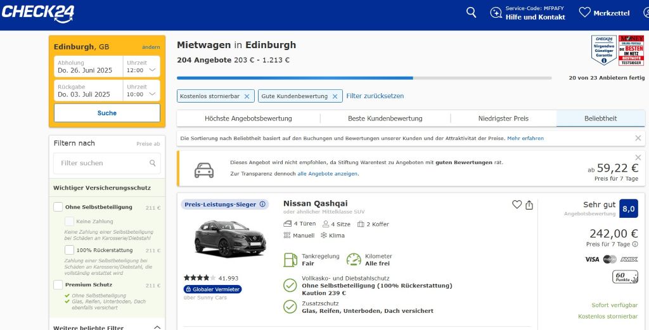Remove the Kostenlos stornierbar filter chip
The width and height of the screenshot is (649, 330).
pos(247,96)
